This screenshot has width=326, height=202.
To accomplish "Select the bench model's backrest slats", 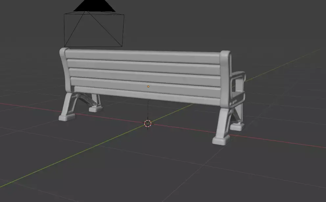I will 144,77.
